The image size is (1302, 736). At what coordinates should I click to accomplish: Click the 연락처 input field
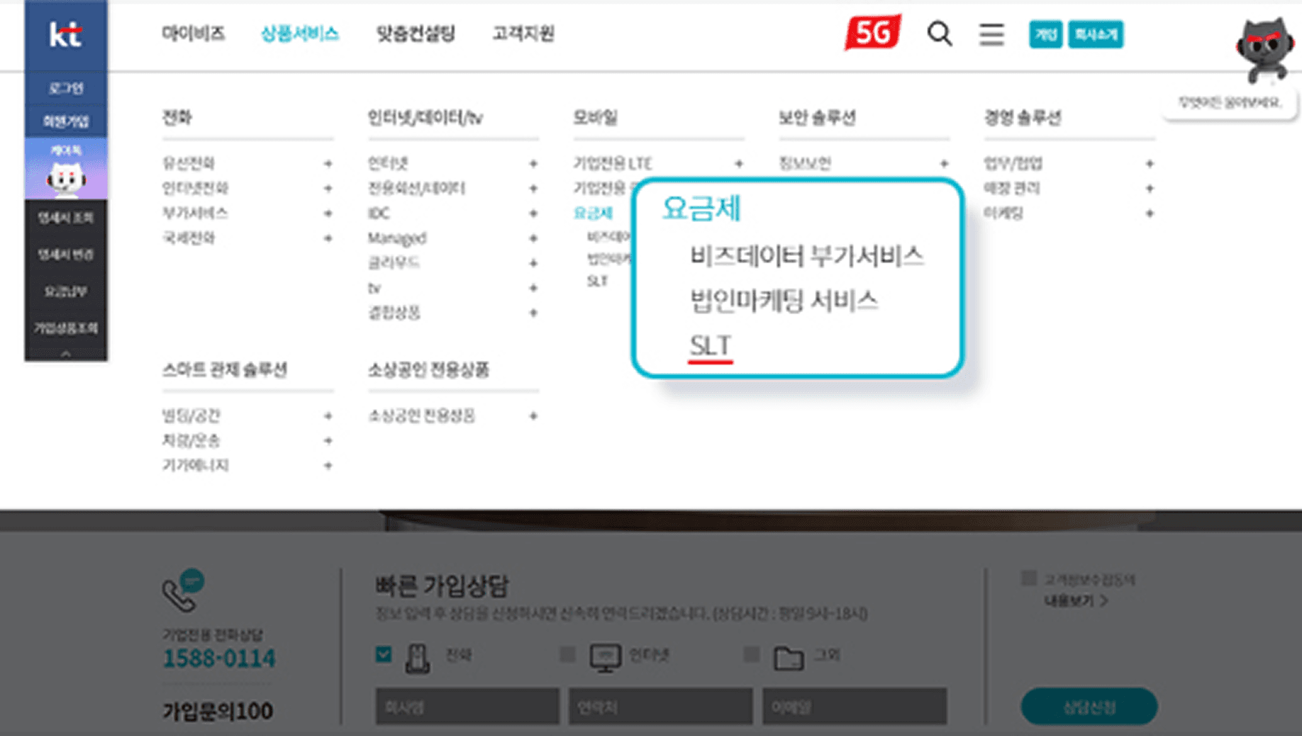pos(661,706)
